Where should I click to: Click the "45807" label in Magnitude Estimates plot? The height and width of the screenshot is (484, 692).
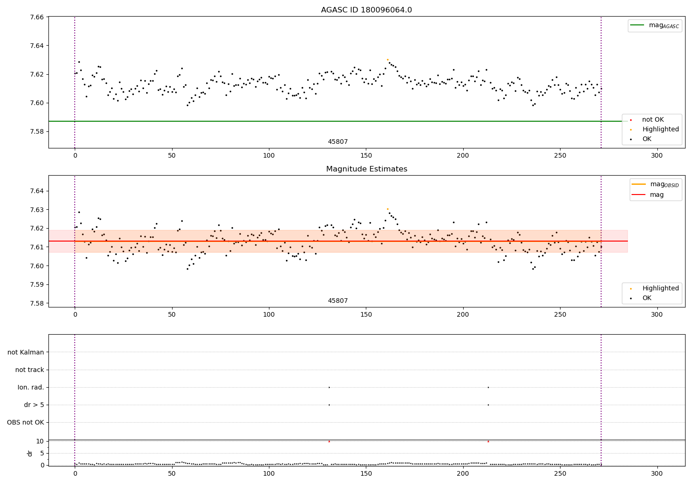338,301
